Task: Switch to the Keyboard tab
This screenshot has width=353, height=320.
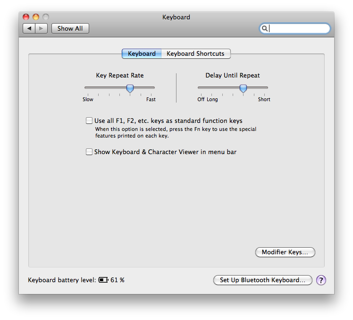Action: tap(142, 54)
